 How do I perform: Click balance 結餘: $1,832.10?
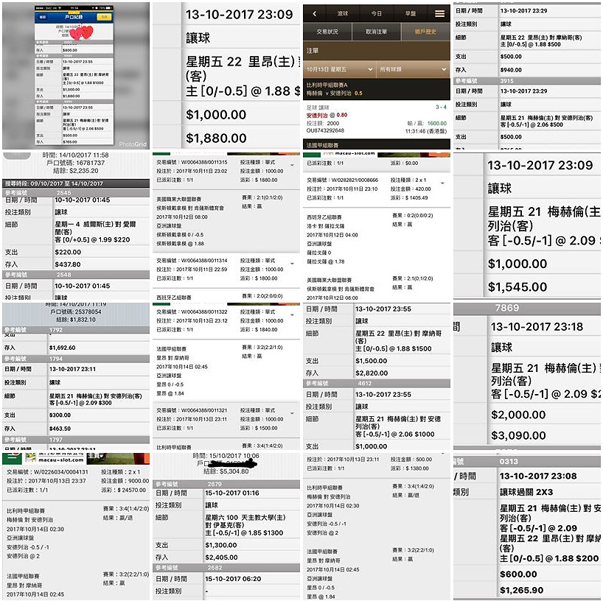(x=76, y=320)
